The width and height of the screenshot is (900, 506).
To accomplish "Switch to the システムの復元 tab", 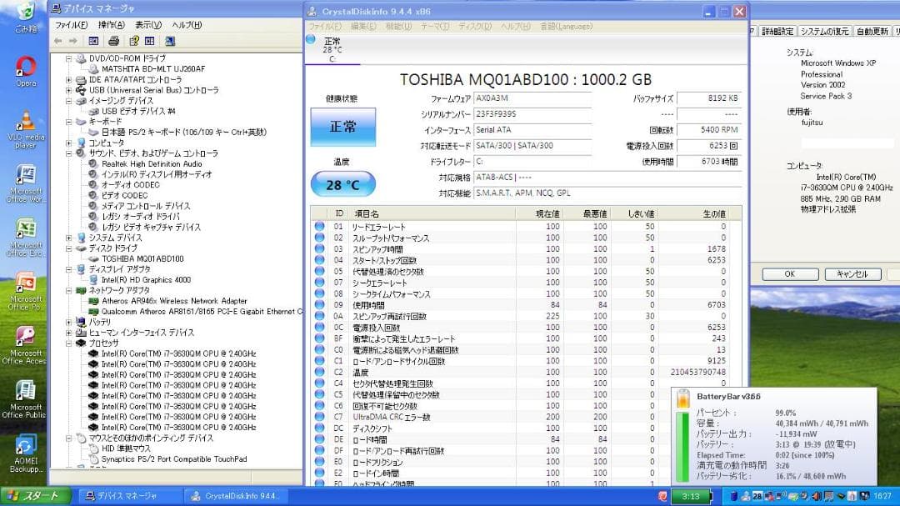I will click(824, 32).
